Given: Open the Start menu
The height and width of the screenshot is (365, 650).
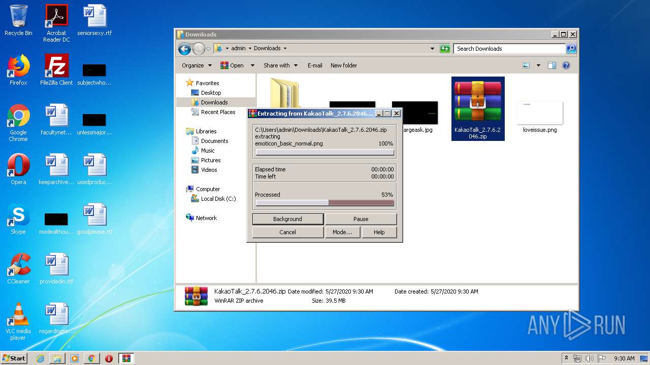Looking at the screenshot, I should tap(14, 358).
